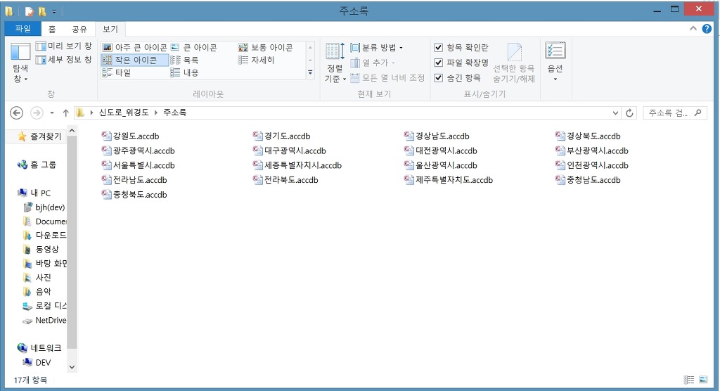Go back with the back arrow

click(x=17, y=113)
